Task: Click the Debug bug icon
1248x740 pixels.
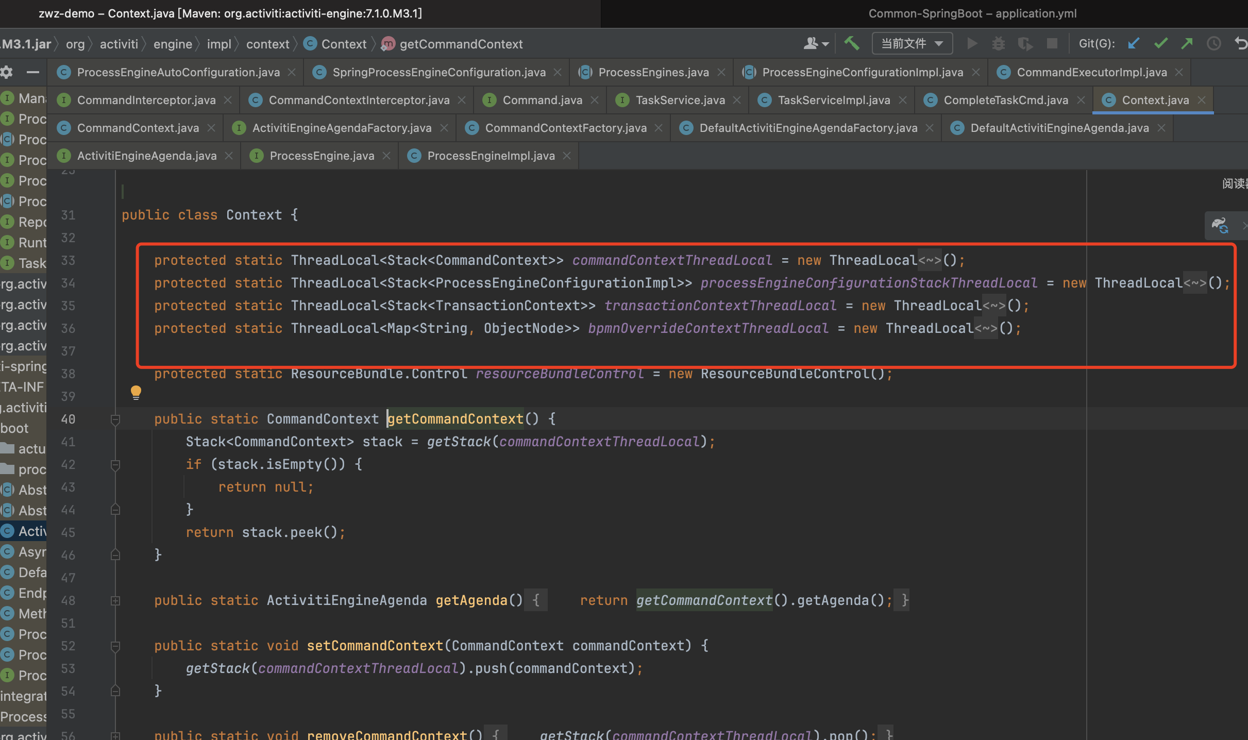Action: tap(998, 43)
